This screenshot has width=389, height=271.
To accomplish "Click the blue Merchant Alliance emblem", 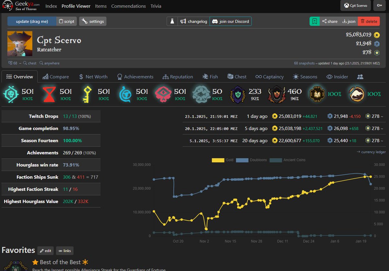I will tap(125, 94).
